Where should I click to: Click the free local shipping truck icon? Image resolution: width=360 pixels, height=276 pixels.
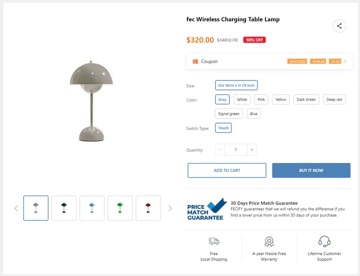click(214, 241)
